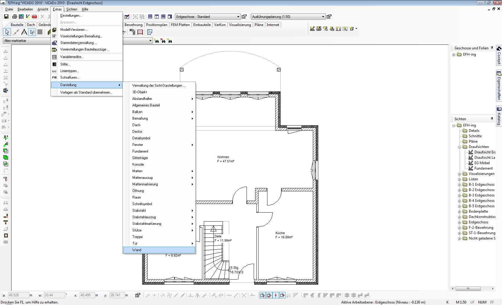Select Fundament view under Draufsichten
This screenshot has height=305, width=502.
tap(483, 168)
